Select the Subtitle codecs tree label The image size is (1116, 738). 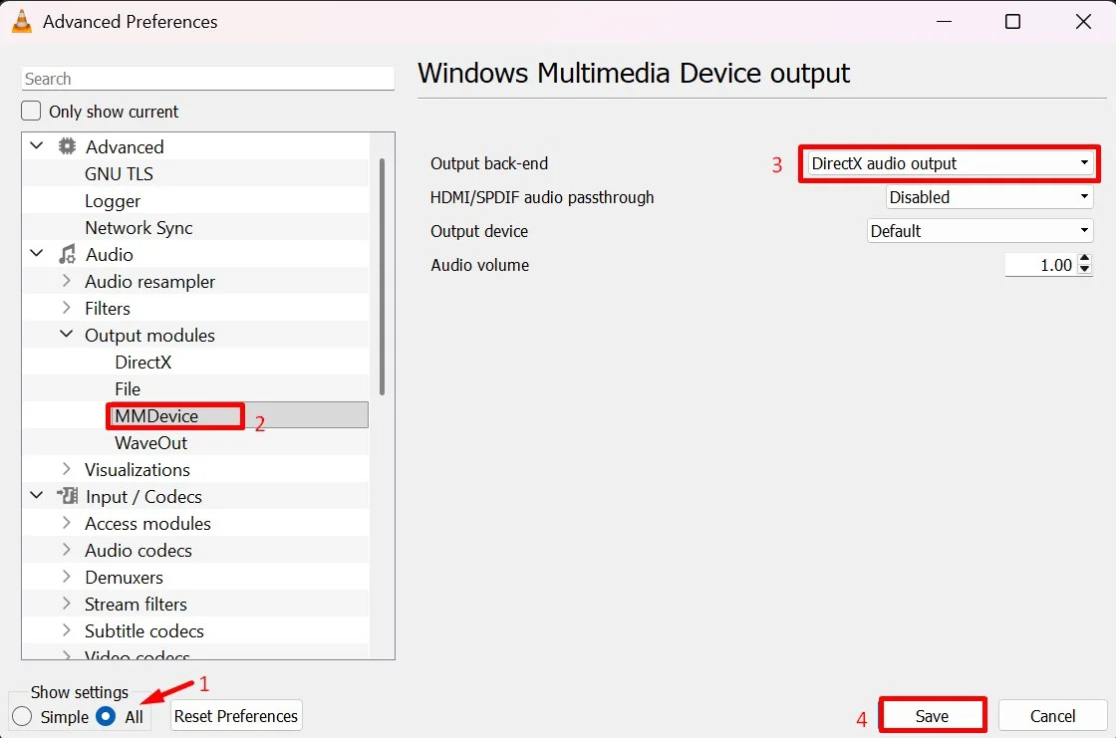[x=143, y=631]
